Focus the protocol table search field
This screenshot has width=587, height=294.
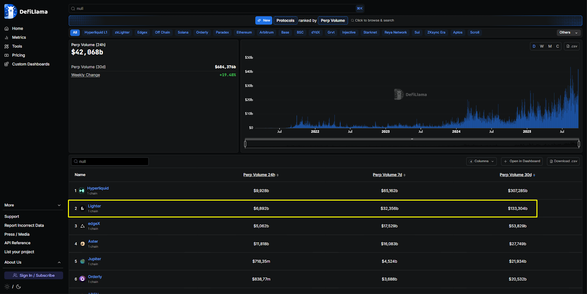coord(110,161)
